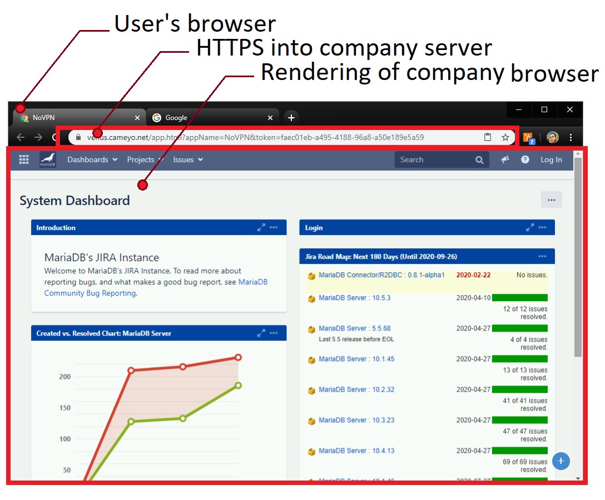This screenshot has width=605, height=500.
Task: Maximize the Created vs. Resolved Chart gadget
Action: click(261, 333)
